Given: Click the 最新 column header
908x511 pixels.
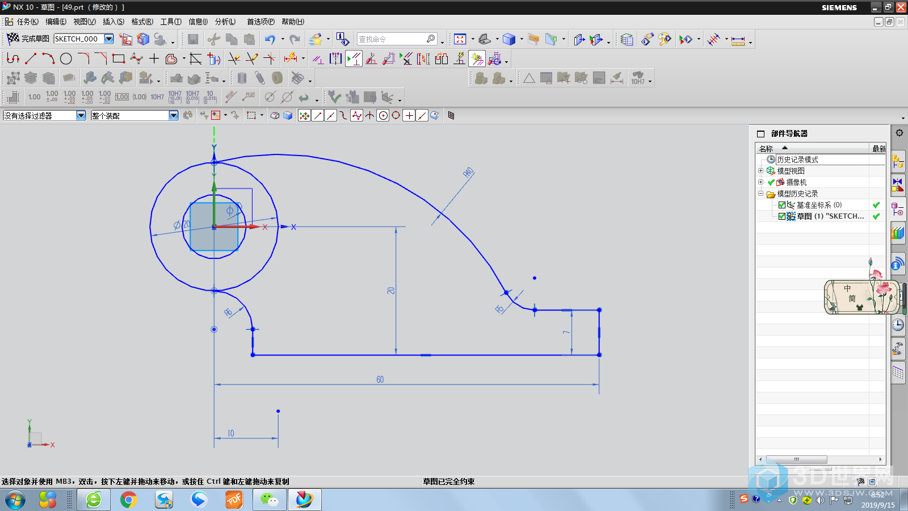Looking at the screenshot, I should [x=878, y=148].
